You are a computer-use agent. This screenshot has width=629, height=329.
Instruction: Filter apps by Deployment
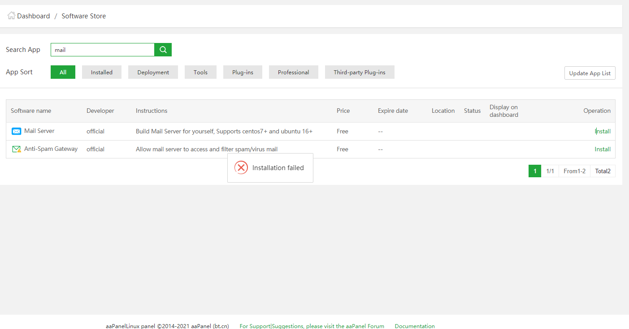(153, 72)
